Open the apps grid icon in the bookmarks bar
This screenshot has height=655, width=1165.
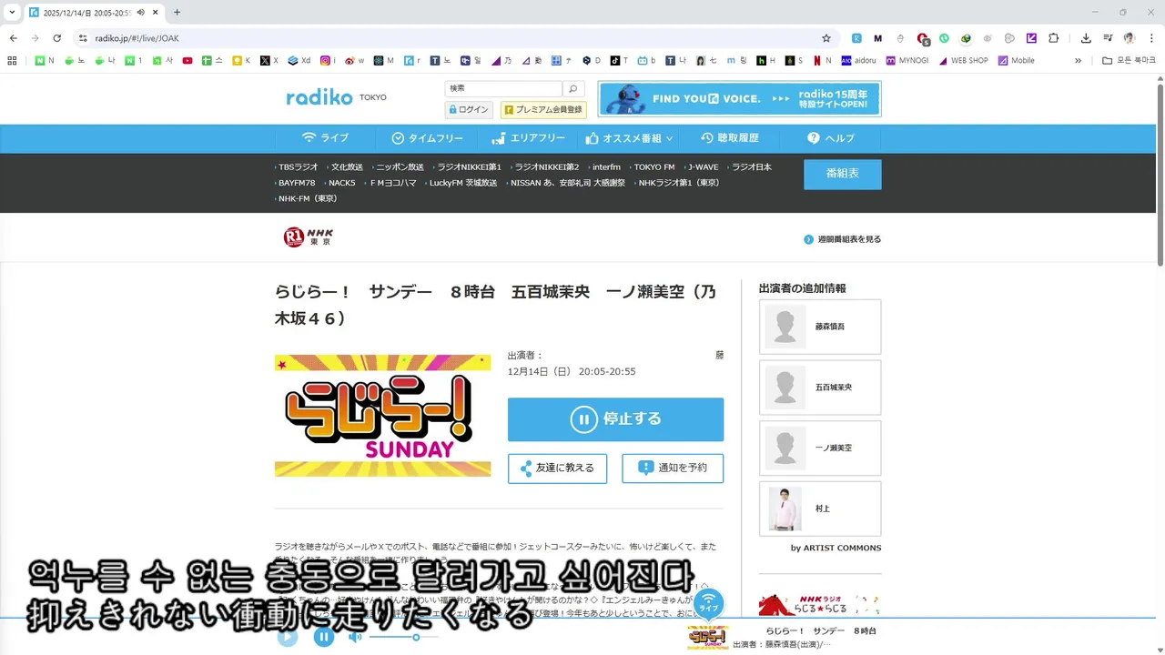(12, 61)
